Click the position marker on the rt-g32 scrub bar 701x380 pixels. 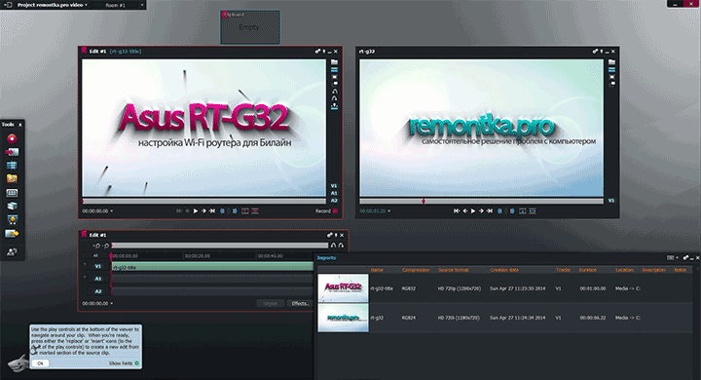point(424,202)
